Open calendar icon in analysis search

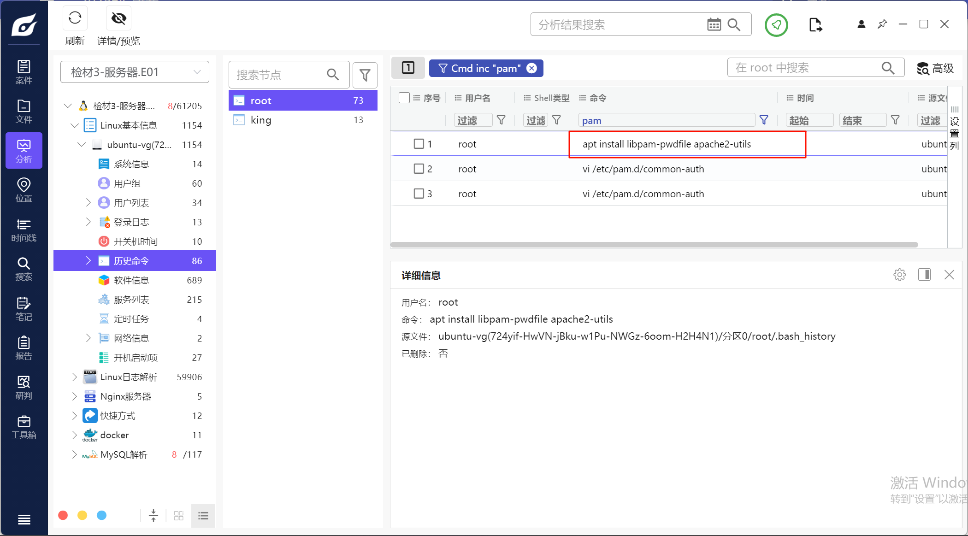pyautogui.click(x=714, y=24)
